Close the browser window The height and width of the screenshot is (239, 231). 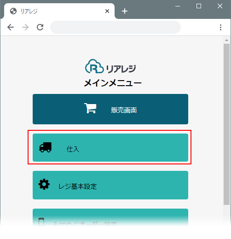[220, 6]
